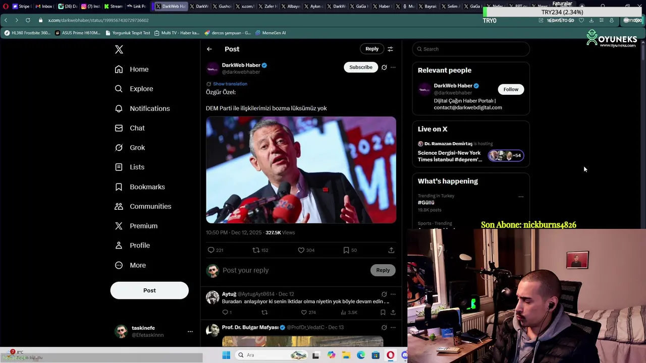Open the more options menu on the main post
The width and height of the screenshot is (646, 363).
point(393,67)
